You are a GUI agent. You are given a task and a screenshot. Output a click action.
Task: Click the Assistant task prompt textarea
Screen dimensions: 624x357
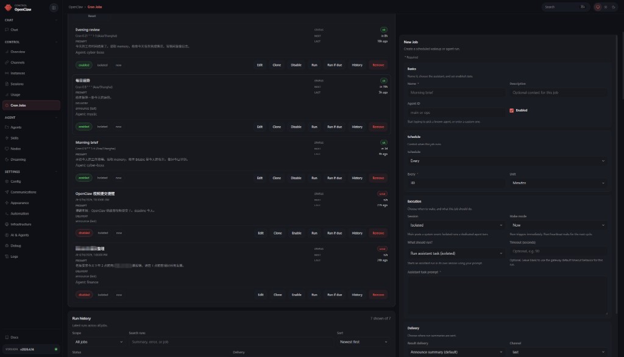(507, 295)
